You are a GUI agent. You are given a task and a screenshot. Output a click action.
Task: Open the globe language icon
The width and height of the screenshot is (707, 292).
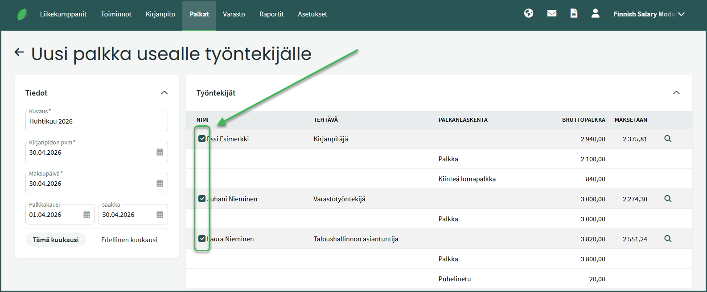529,13
